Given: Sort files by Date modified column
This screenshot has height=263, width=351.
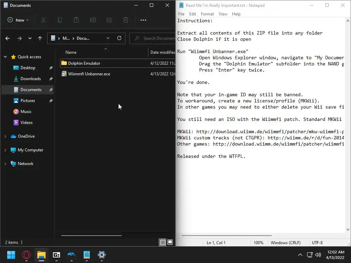Looking at the screenshot, I should [162, 52].
